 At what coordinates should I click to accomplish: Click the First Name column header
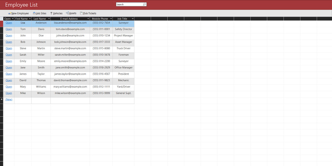23,19
